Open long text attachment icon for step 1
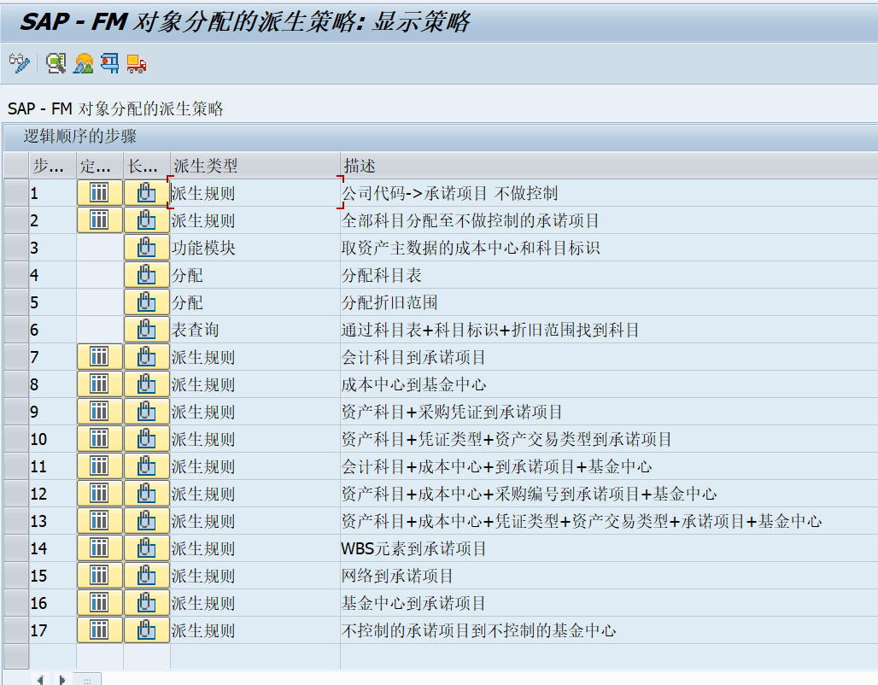This screenshot has width=878, height=685. pos(146,193)
